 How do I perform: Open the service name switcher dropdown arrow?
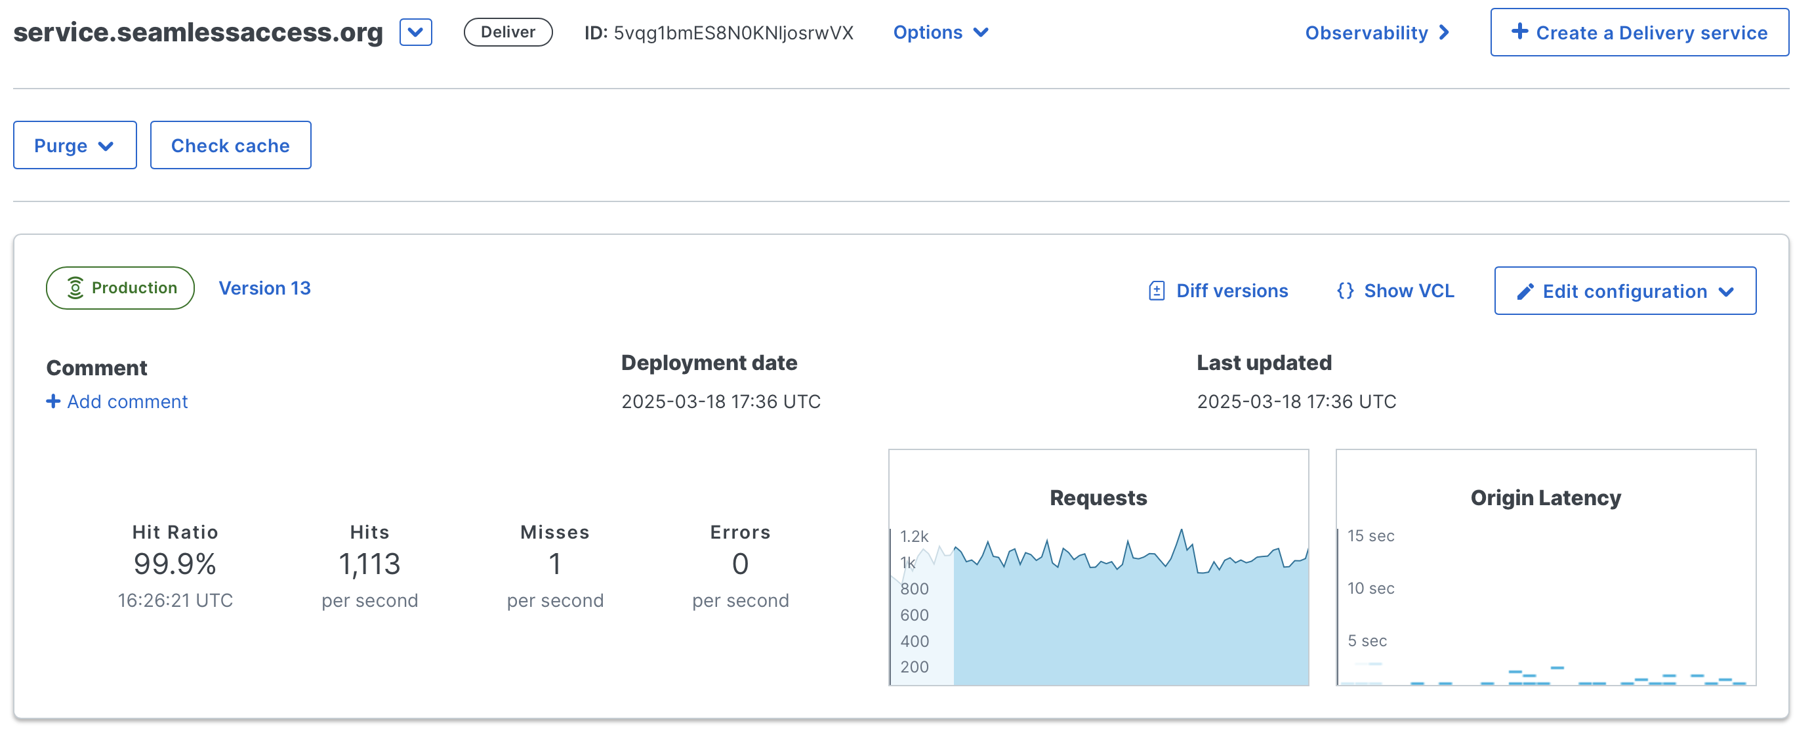pyautogui.click(x=416, y=32)
